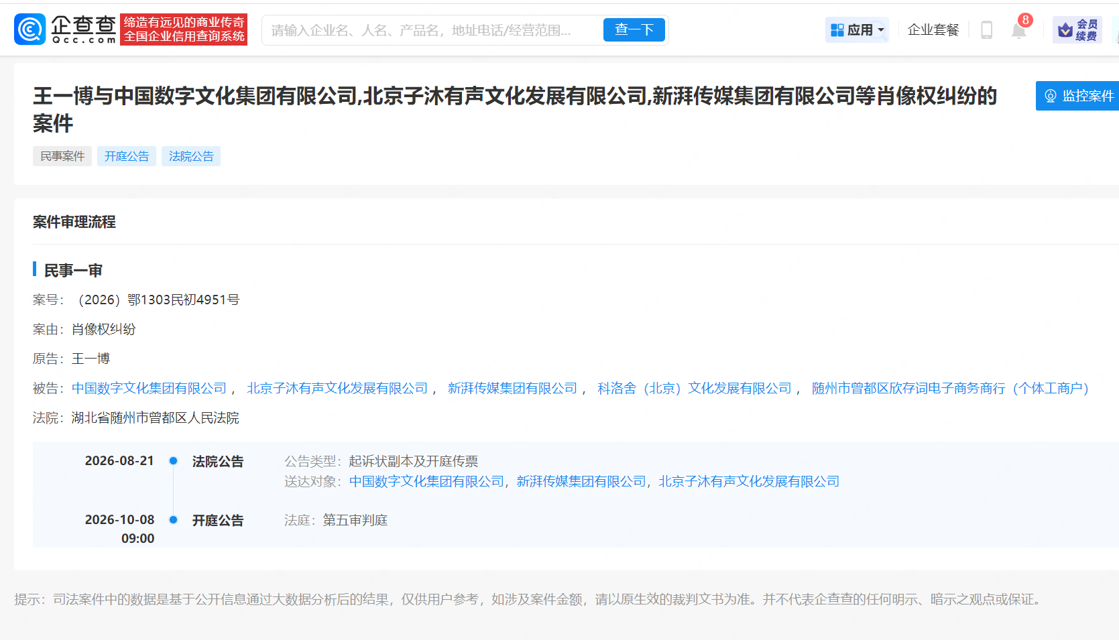Click the case title heading
The image size is (1119, 640).
(515, 109)
